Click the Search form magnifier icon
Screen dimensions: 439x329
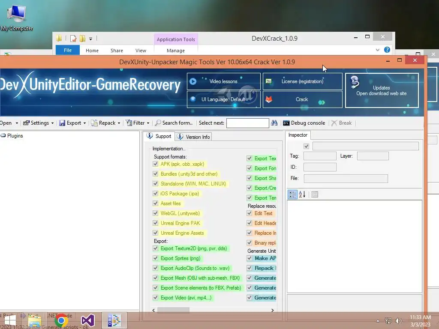158,123
